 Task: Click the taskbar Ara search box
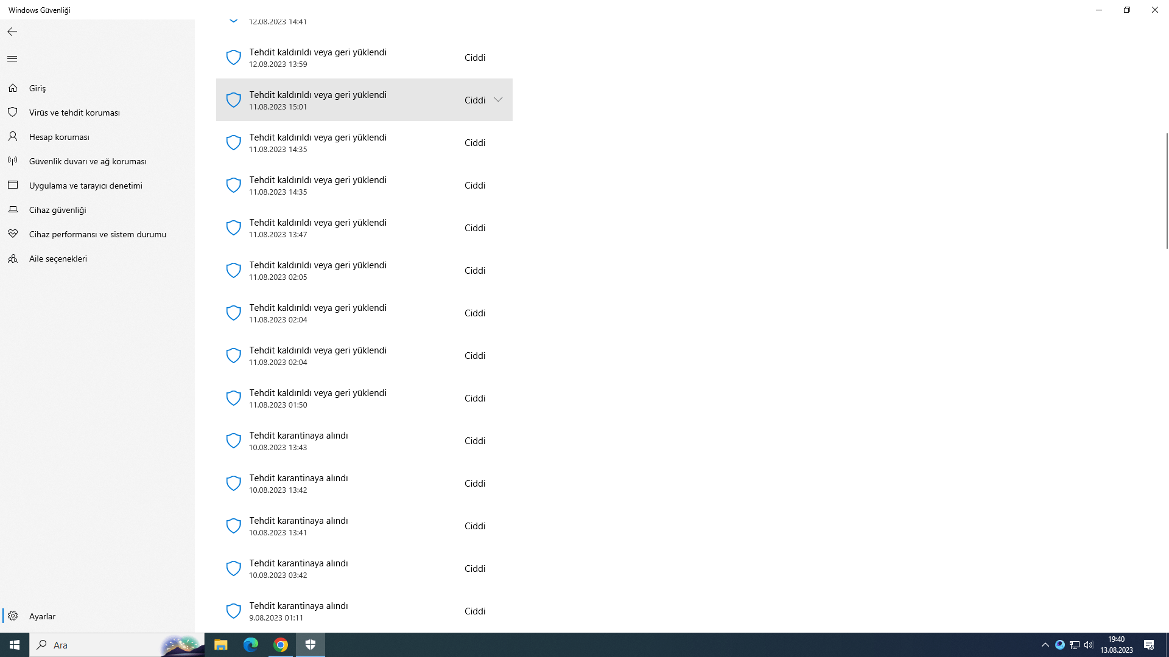(x=118, y=645)
